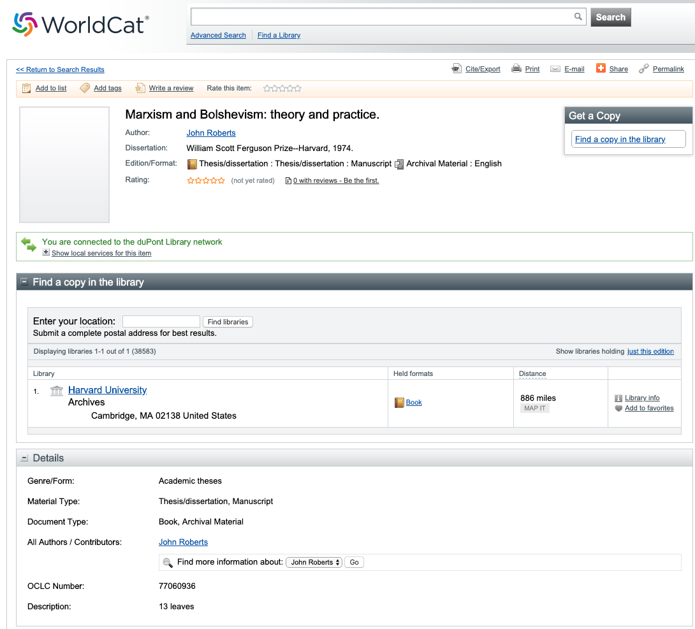Image resolution: width=695 pixels, height=629 pixels.
Task: Expand Show local services plus icon
Action: click(x=46, y=252)
